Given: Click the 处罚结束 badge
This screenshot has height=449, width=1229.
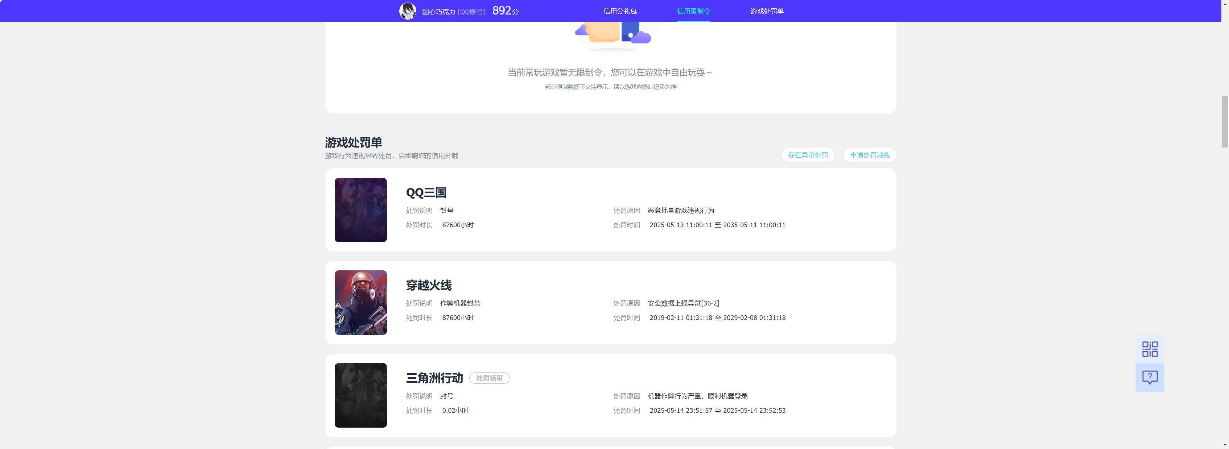Looking at the screenshot, I should point(489,378).
